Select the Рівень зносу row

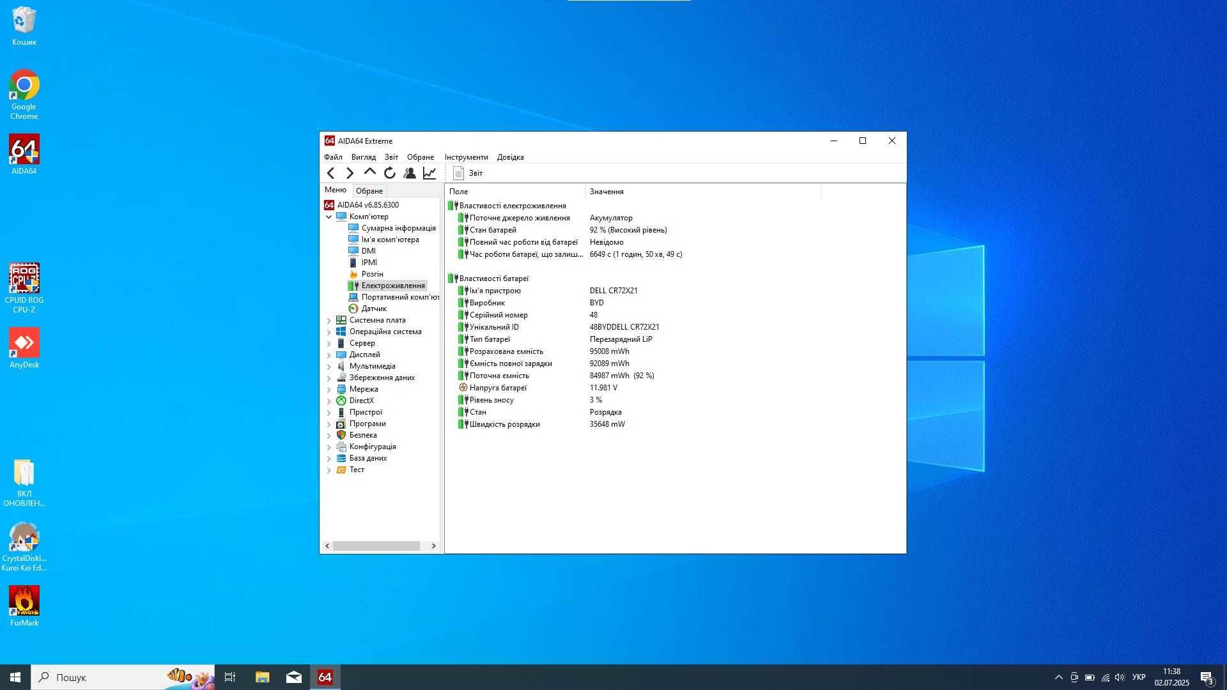530,400
